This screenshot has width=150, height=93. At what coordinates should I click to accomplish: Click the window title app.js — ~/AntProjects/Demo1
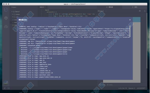pyautogui.click(x=75, y=4)
